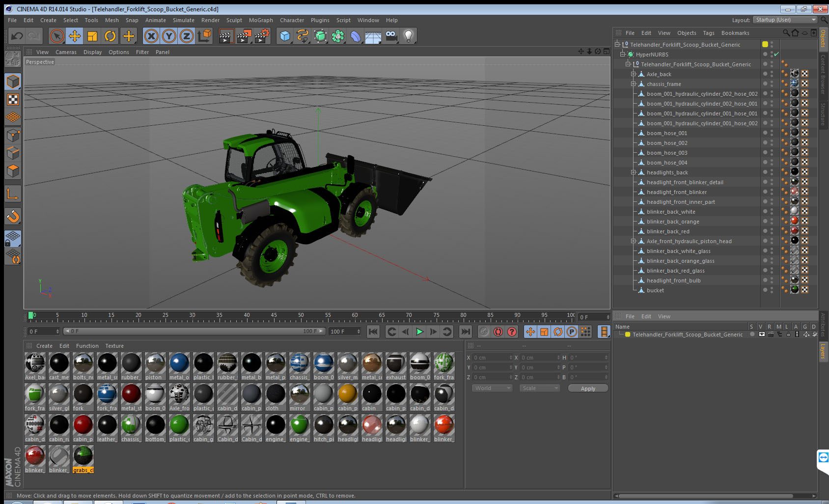
Task: Expand the chassis_frame object
Action: (634, 84)
